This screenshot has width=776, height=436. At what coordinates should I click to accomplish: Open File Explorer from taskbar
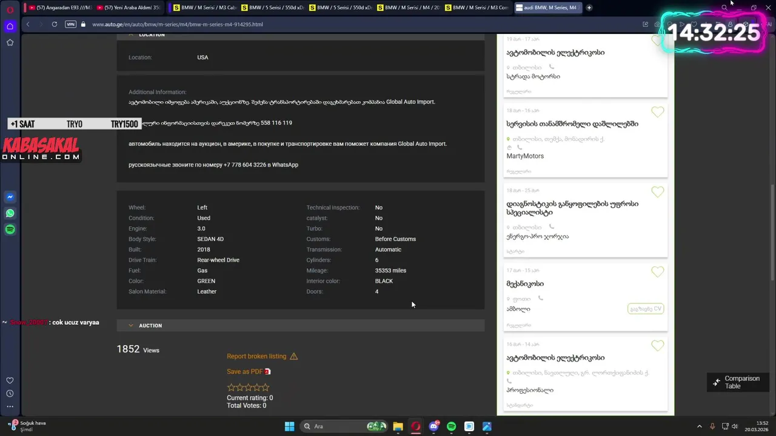[398, 426]
